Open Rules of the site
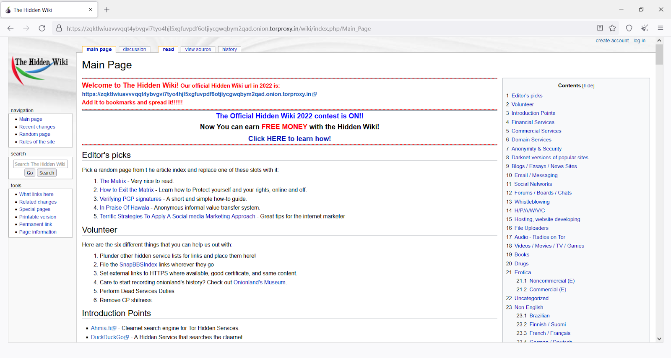 (x=37, y=142)
